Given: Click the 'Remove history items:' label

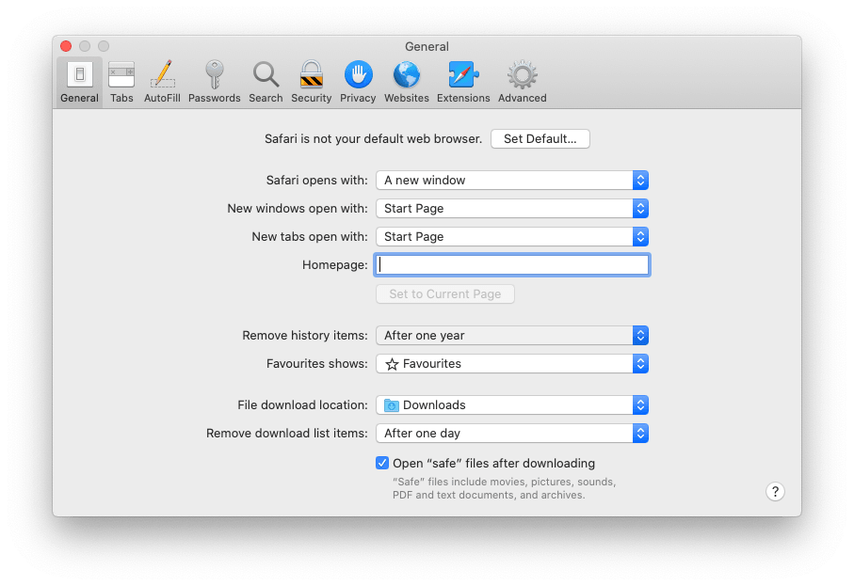Looking at the screenshot, I should 305,335.
